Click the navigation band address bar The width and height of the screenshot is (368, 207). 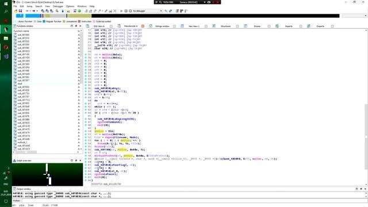click(x=177, y=16)
